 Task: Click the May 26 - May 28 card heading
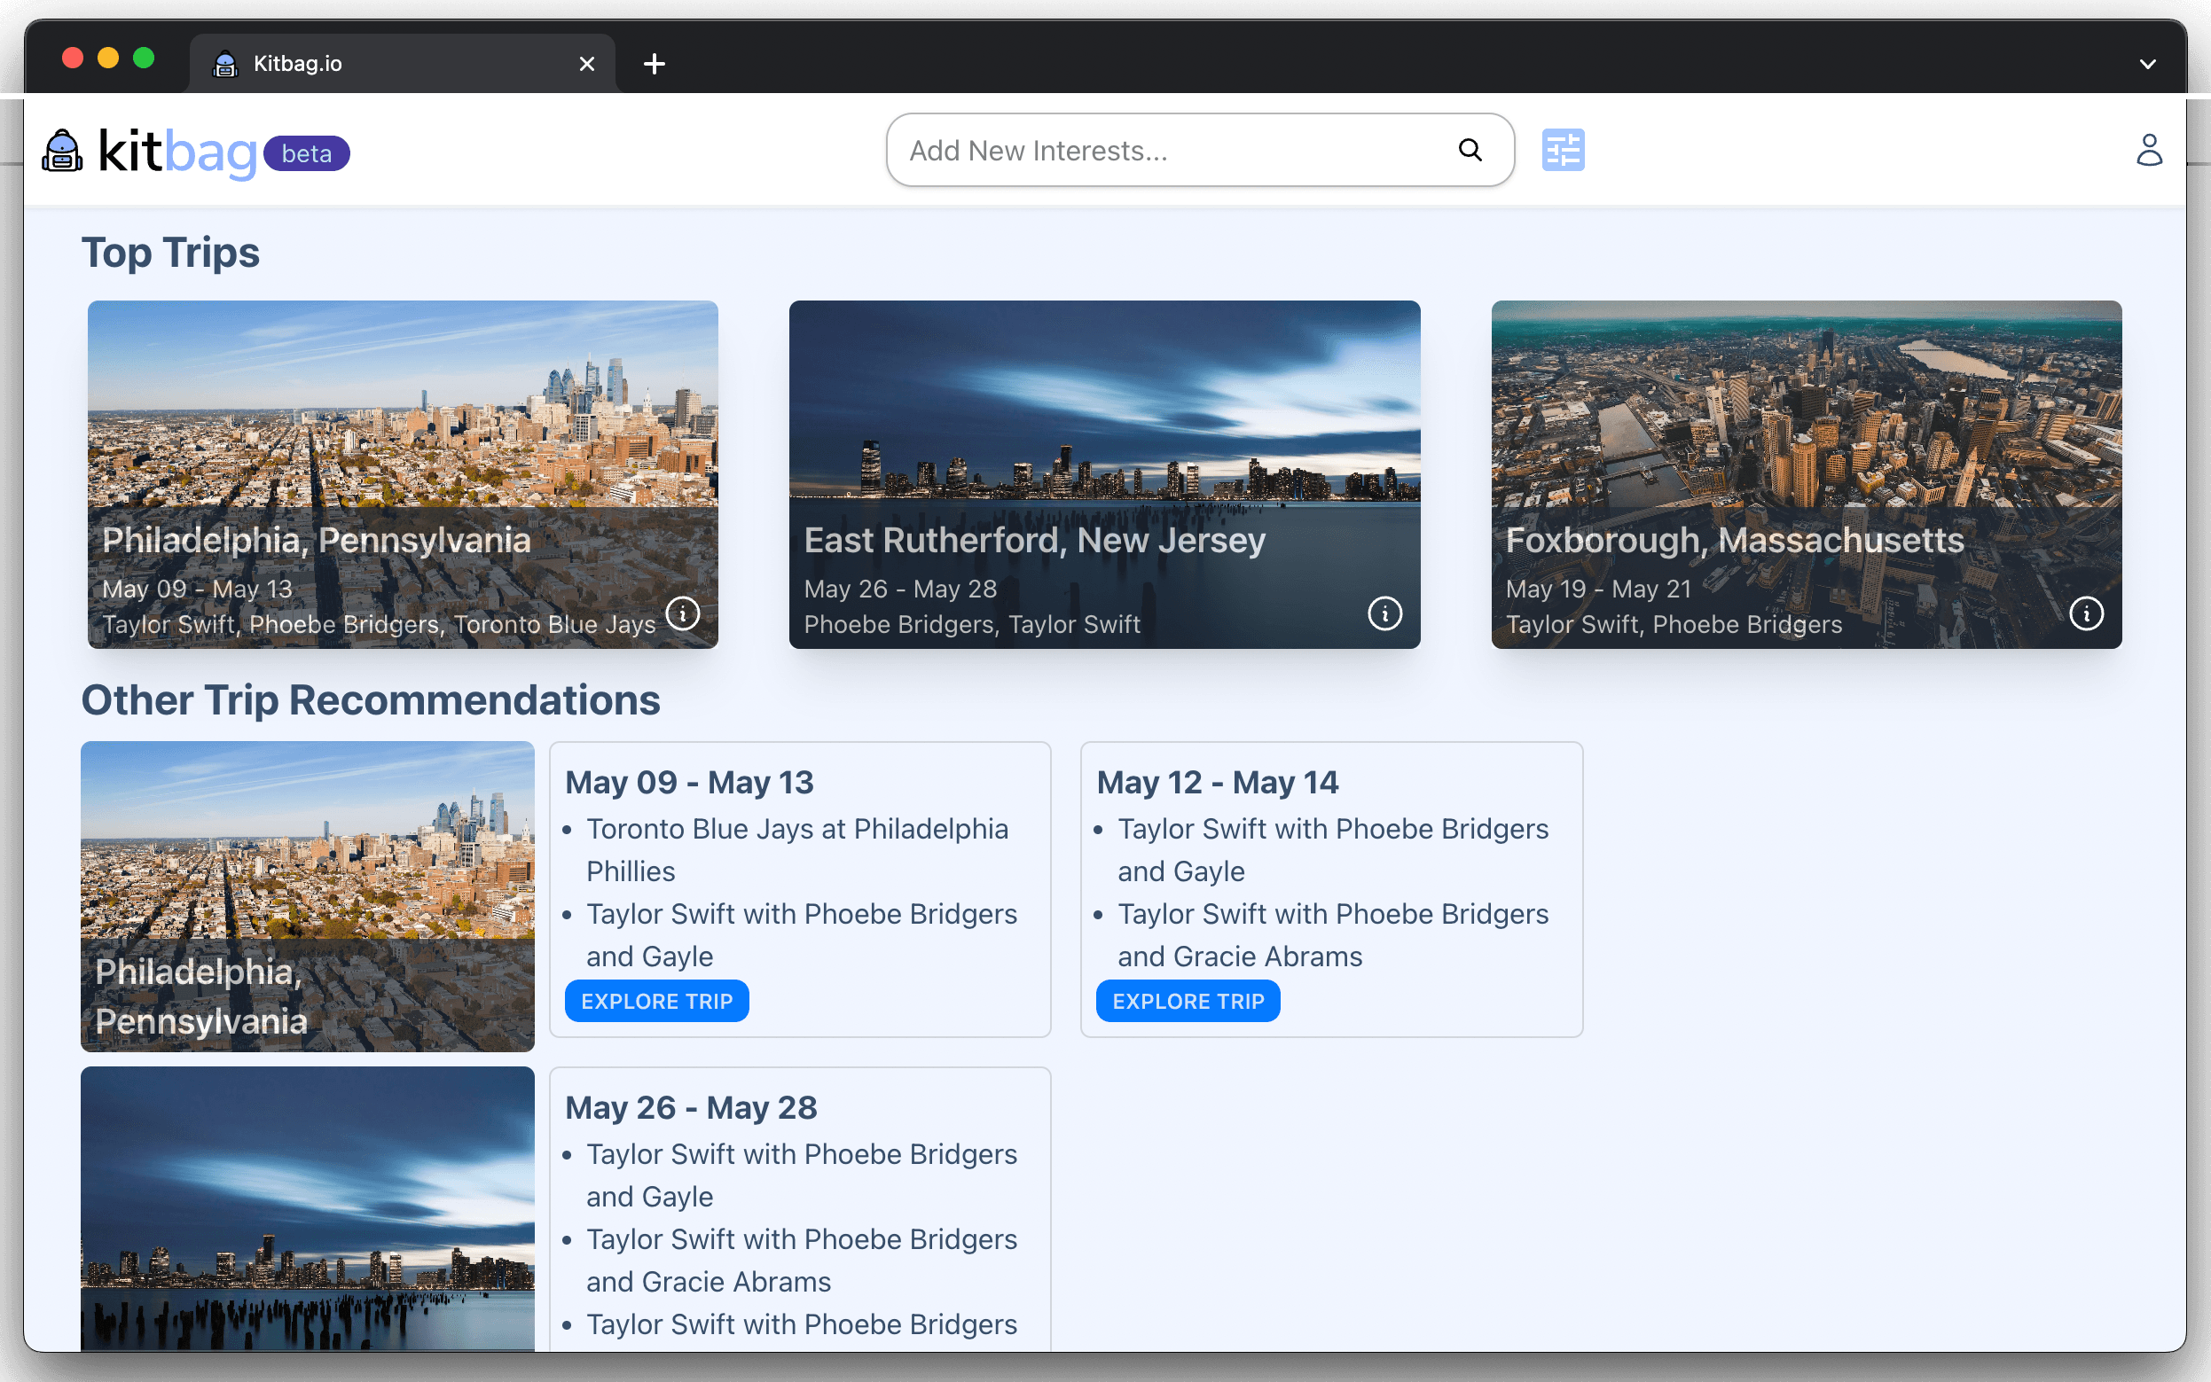[690, 1108]
